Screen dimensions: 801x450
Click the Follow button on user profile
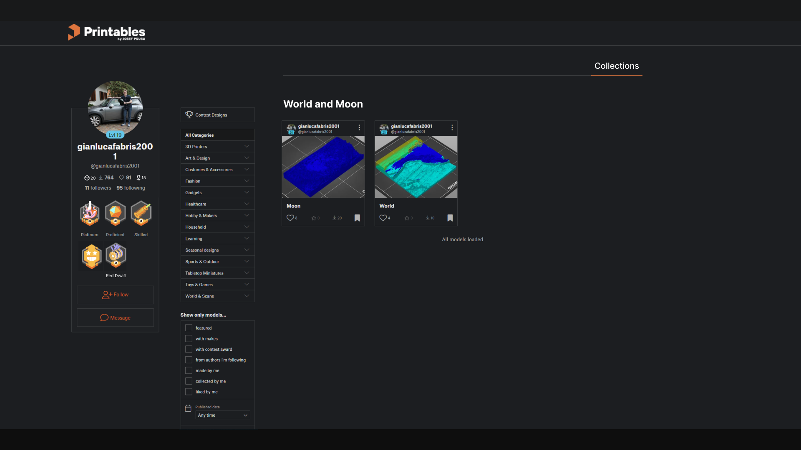pos(115,295)
